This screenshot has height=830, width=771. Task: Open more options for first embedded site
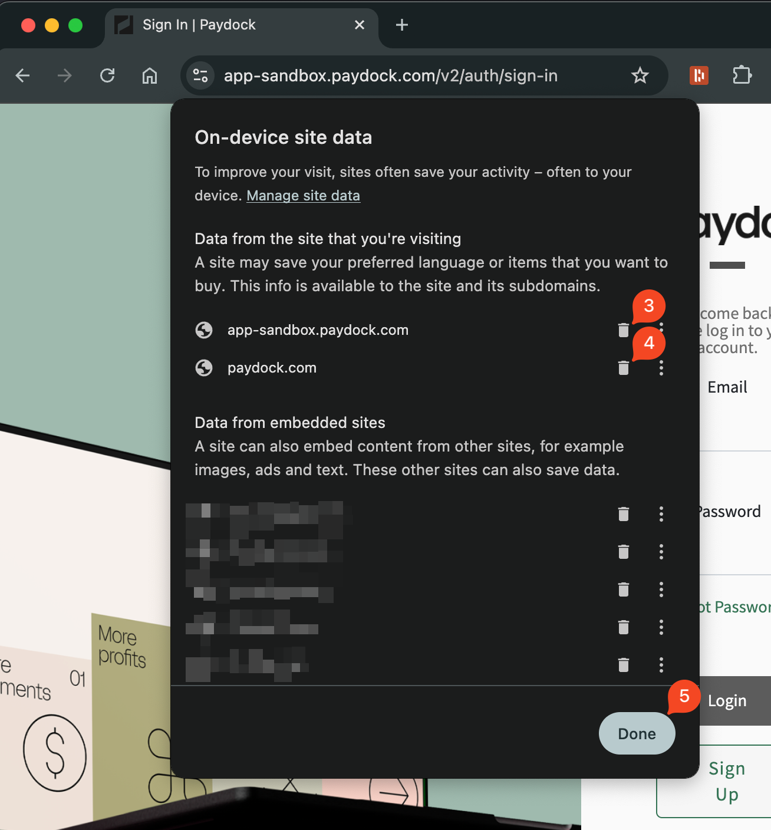(661, 514)
